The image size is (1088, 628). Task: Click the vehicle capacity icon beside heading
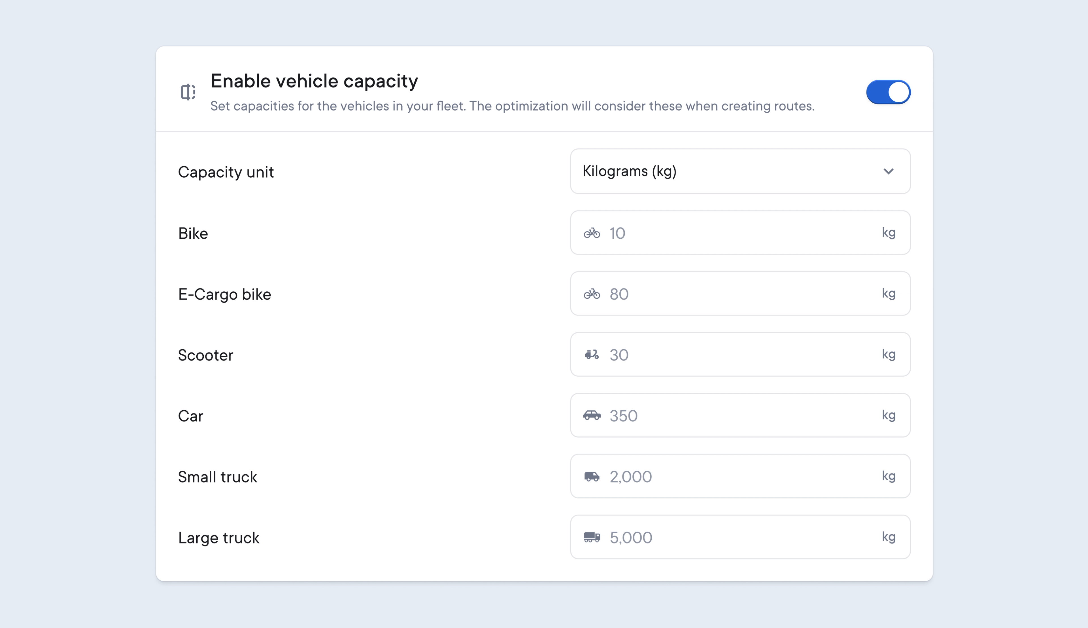[x=188, y=92]
